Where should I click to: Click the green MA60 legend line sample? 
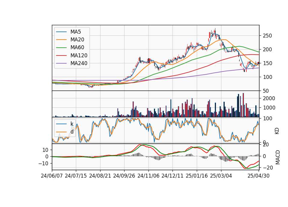(x=61, y=48)
